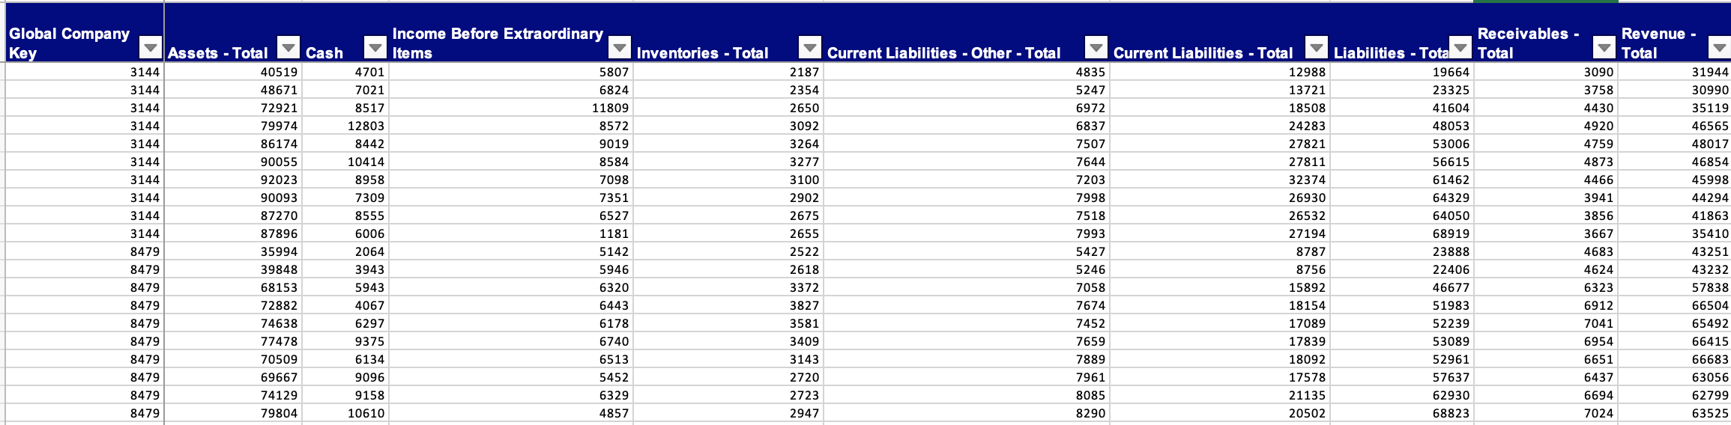
Task: Open the Cash column filter dropdown
Action: pos(375,48)
